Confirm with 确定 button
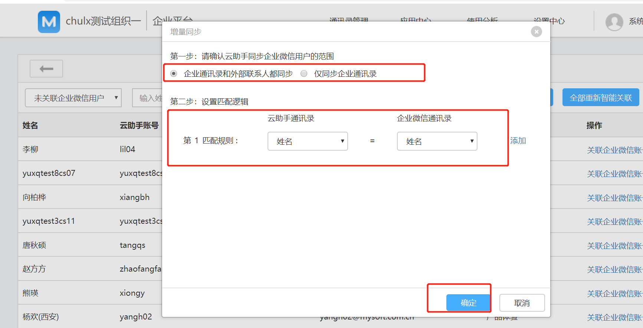This screenshot has width=643, height=328. pos(468,303)
